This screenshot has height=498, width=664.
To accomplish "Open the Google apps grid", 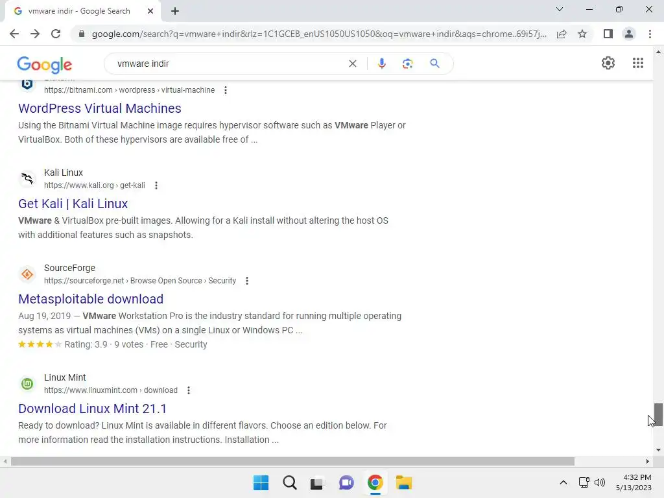I will click(x=638, y=63).
